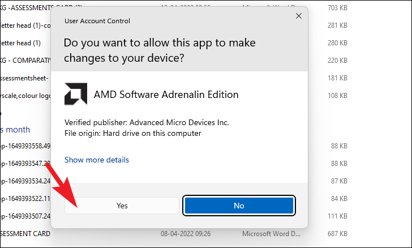Select the 281 KB size cell in File Explorer

(x=337, y=25)
